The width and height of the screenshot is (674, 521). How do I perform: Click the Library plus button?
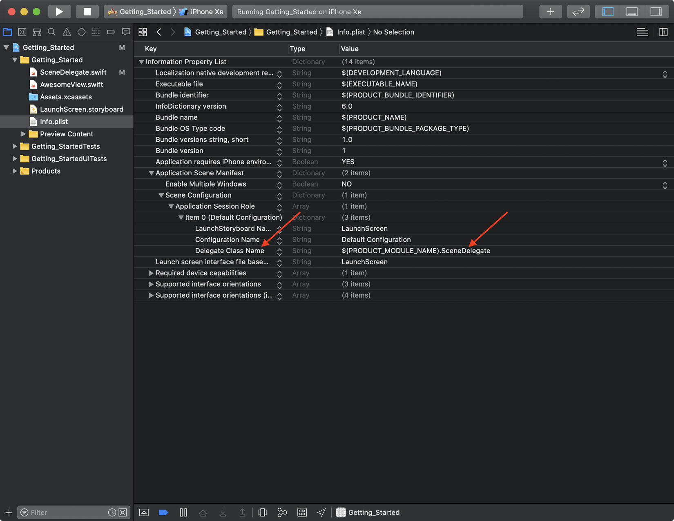coord(550,11)
